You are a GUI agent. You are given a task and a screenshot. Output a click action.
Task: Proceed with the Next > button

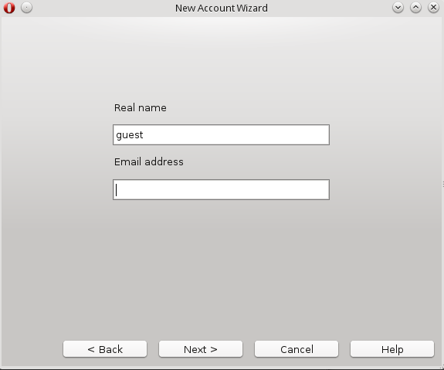[x=201, y=349]
